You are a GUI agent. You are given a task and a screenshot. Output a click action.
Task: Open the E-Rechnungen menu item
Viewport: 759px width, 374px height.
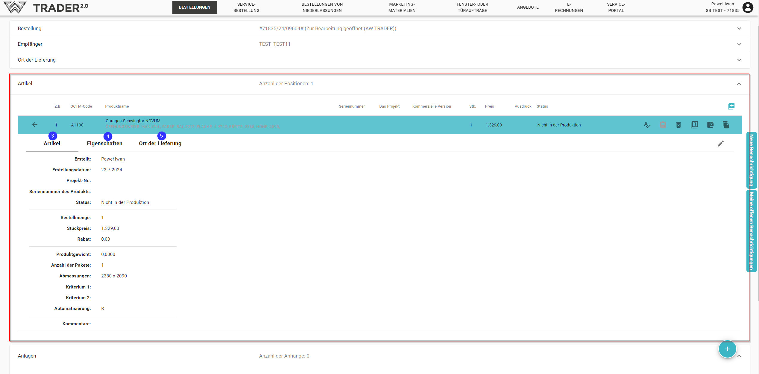coord(569,7)
